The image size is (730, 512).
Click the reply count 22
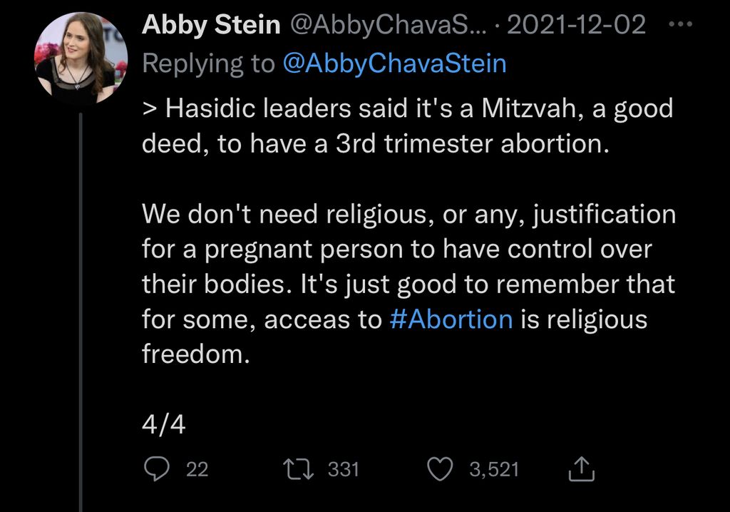(x=197, y=469)
